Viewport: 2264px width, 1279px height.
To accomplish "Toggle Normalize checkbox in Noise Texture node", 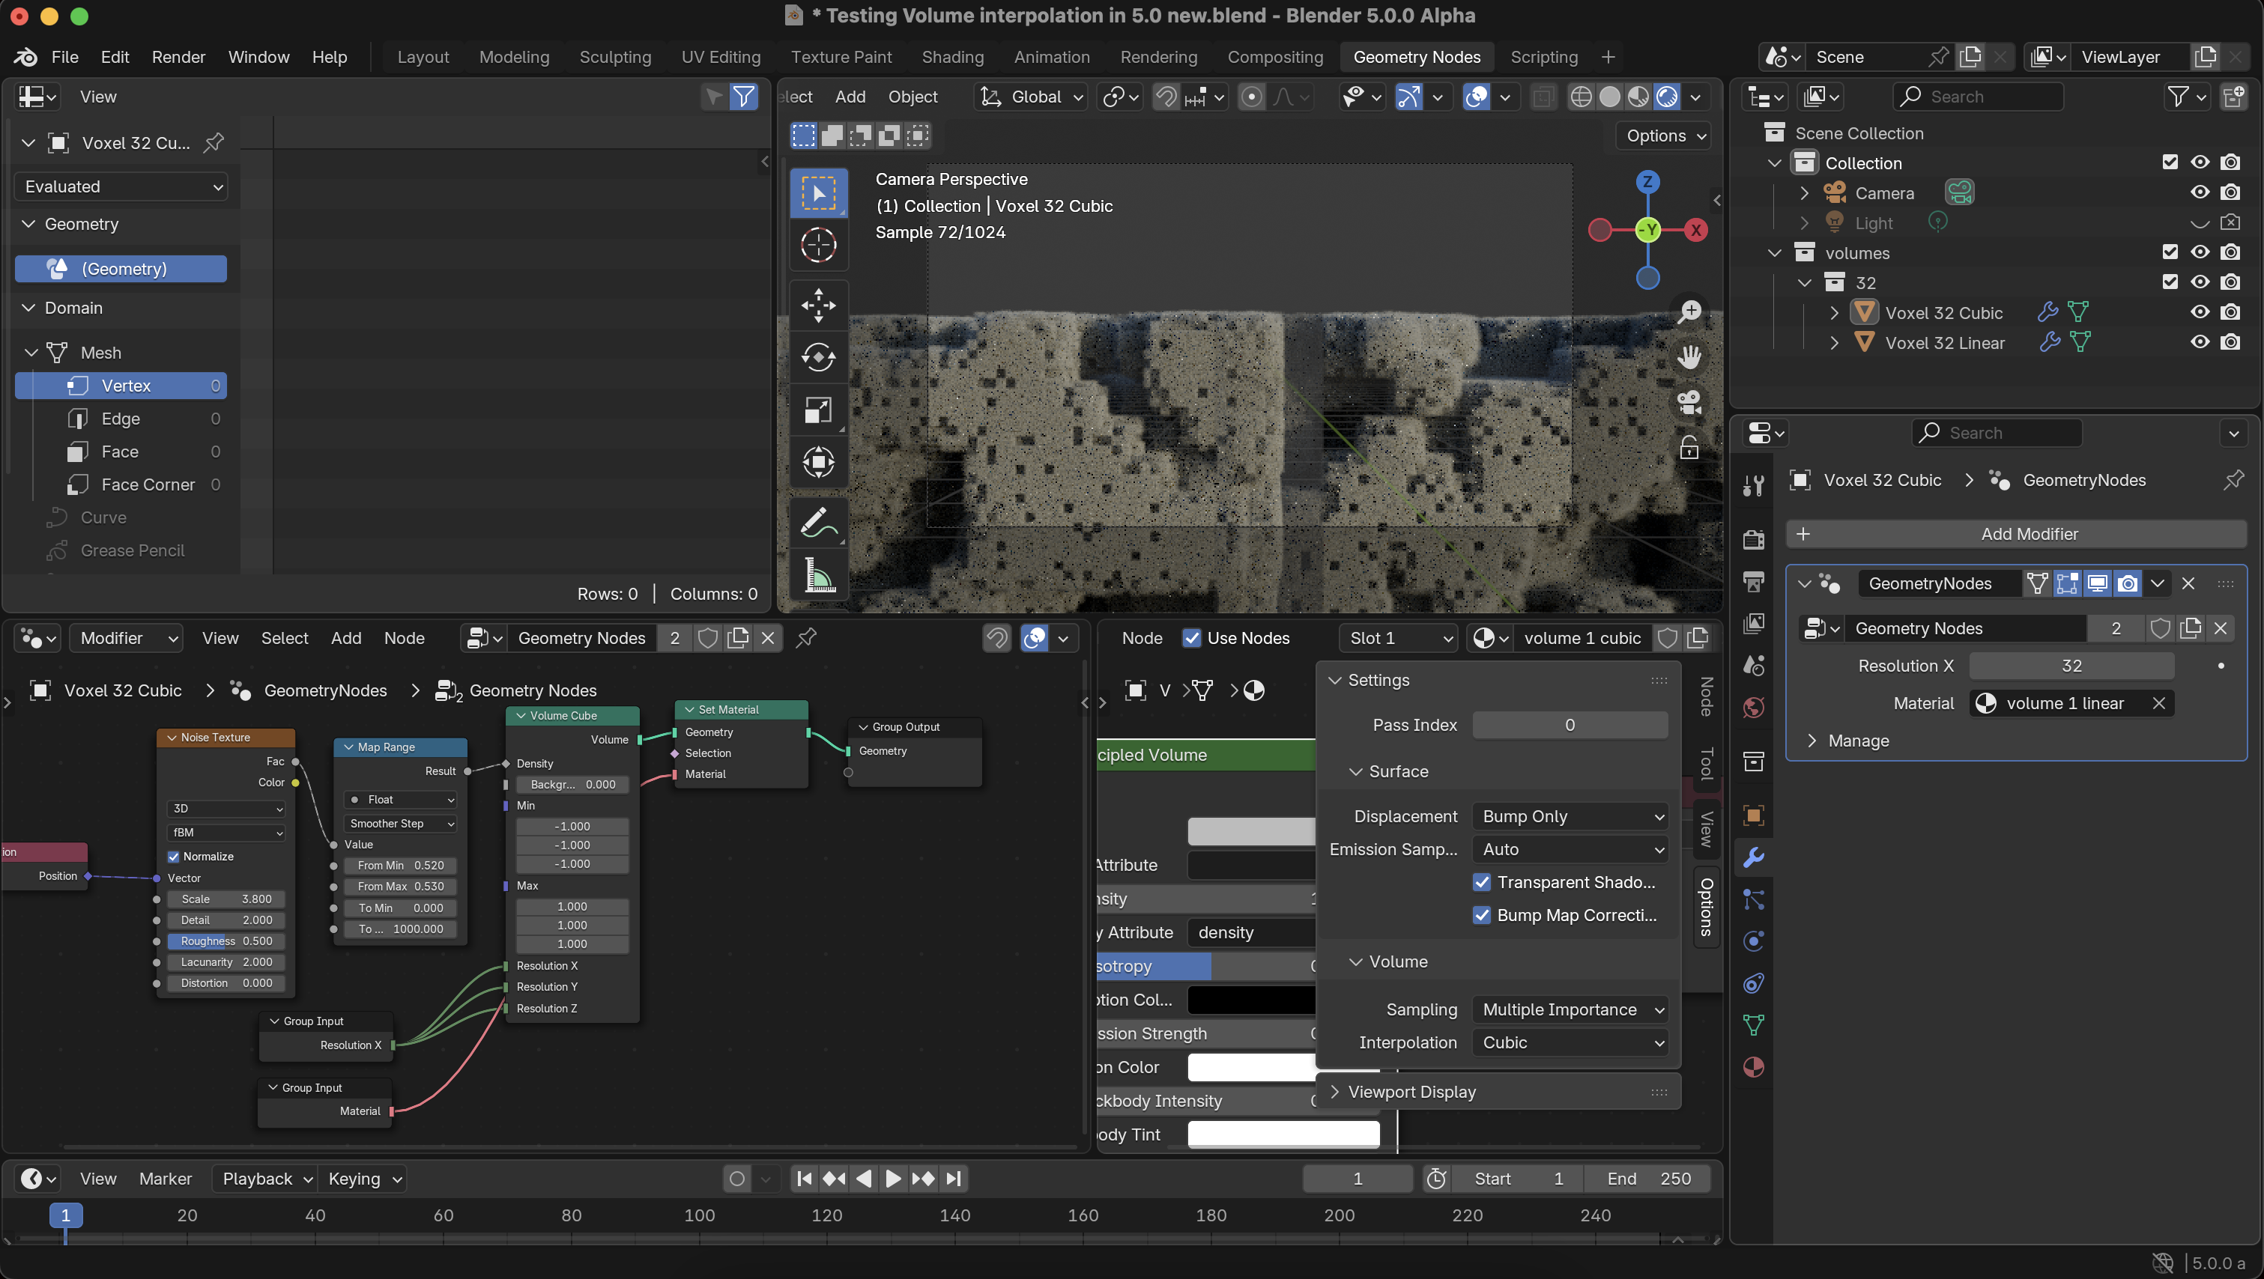I will point(173,857).
